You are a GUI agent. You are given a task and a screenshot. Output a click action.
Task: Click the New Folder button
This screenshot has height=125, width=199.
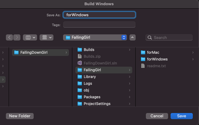pyautogui.click(x=20, y=116)
